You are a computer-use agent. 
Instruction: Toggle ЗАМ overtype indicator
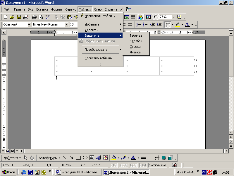click(x=143, y=165)
